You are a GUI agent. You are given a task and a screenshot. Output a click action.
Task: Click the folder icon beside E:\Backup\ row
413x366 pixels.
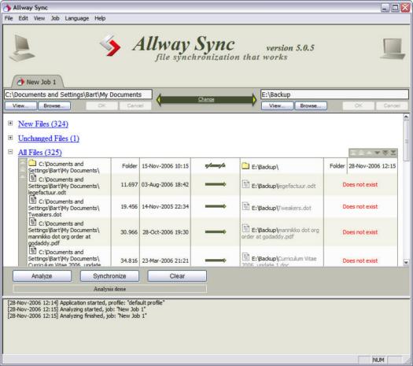[245, 166]
